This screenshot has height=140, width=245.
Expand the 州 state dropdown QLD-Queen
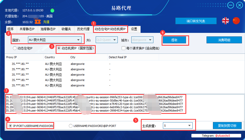[107, 40]
